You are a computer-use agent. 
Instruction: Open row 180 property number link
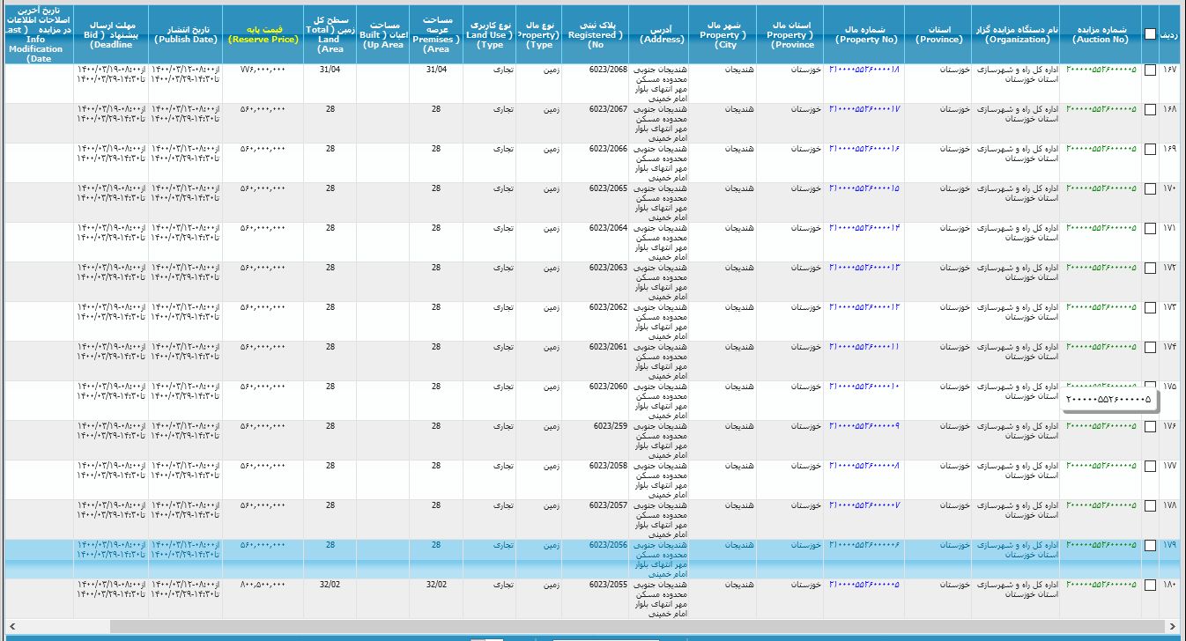[x=864, y=585]
